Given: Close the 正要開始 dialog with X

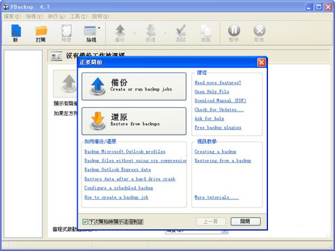Looking at the screenshot, I should click(262, 62).
